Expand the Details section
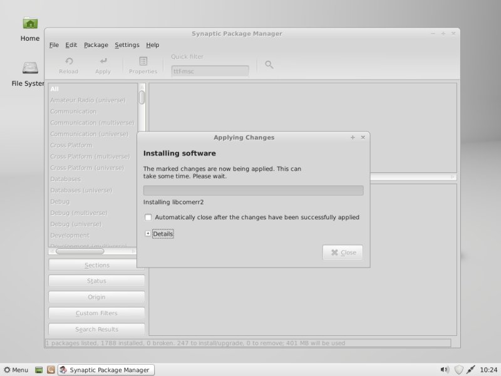This screenshot has width=501, height=376. point(148,234)
